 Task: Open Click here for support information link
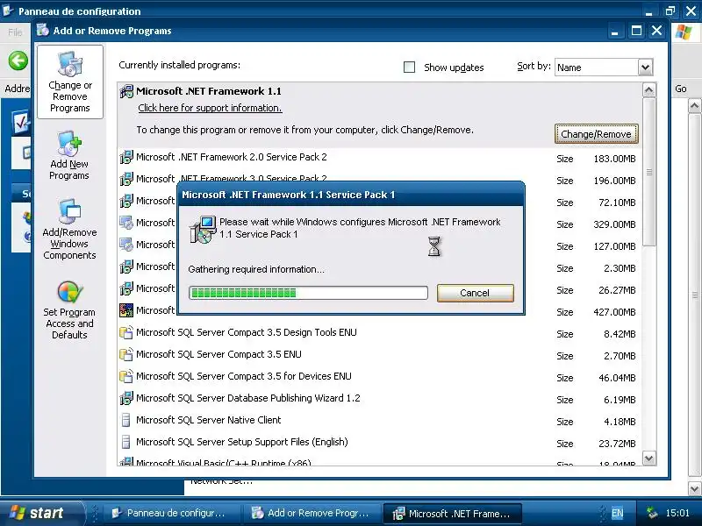pos(210,108)
